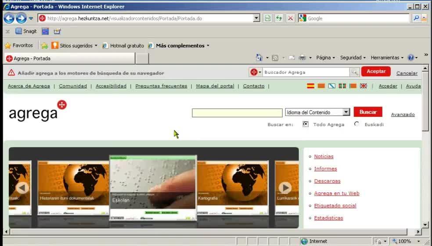Click the Home page icon
This screenshot has width=432, height=246.
pos(259,58)
